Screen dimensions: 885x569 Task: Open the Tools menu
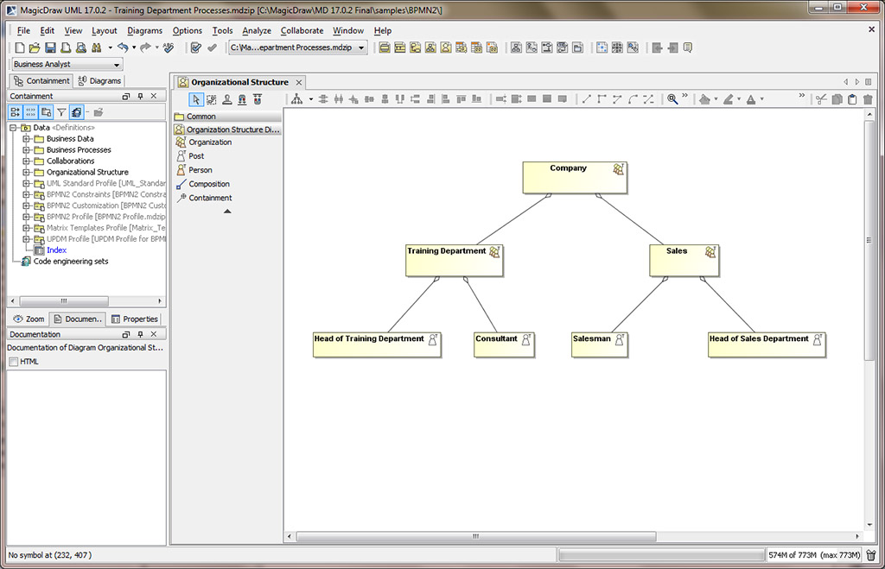tap(222, 30)
